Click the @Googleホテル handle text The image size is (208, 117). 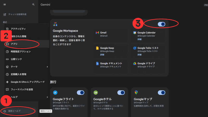pyautogui.click(x=100, y=102)
